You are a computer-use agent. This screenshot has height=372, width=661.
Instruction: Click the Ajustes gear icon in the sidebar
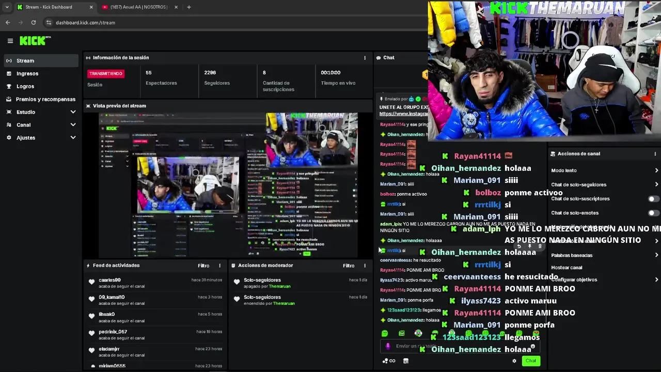(9, 138)
